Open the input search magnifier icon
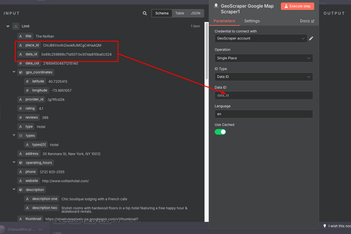This screenshot has height=234, width=351. point(145,13)
